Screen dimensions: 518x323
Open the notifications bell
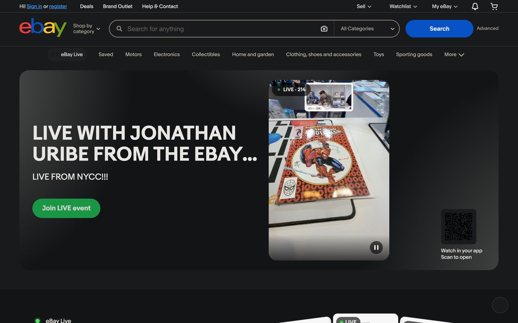[475, 6]
